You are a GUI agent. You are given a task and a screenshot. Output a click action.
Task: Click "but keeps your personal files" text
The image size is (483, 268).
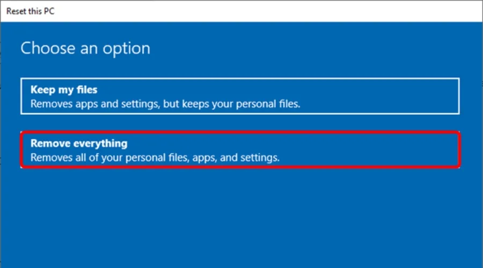tap(232, 104)
